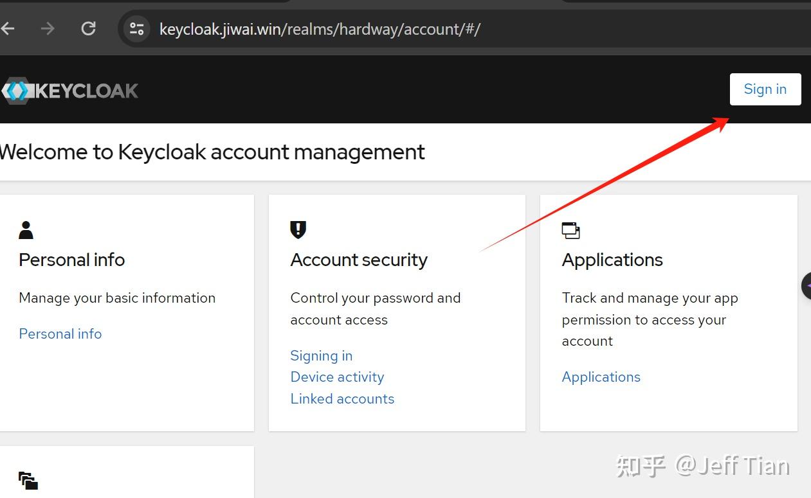Click the Applications card heading
This screenshot has height=498, width=811.
click(x=612, y=260)
